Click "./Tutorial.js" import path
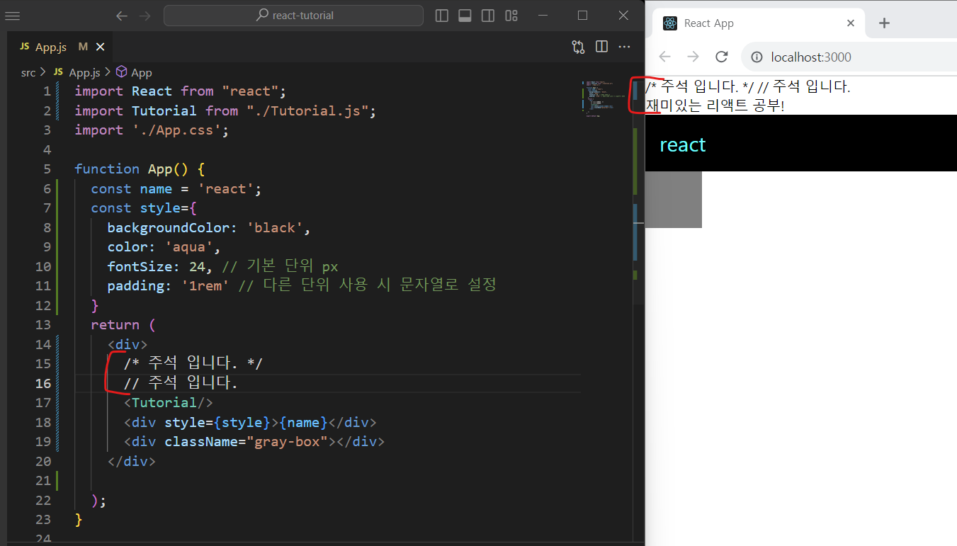The image size is (957, 546). (307, 110)
